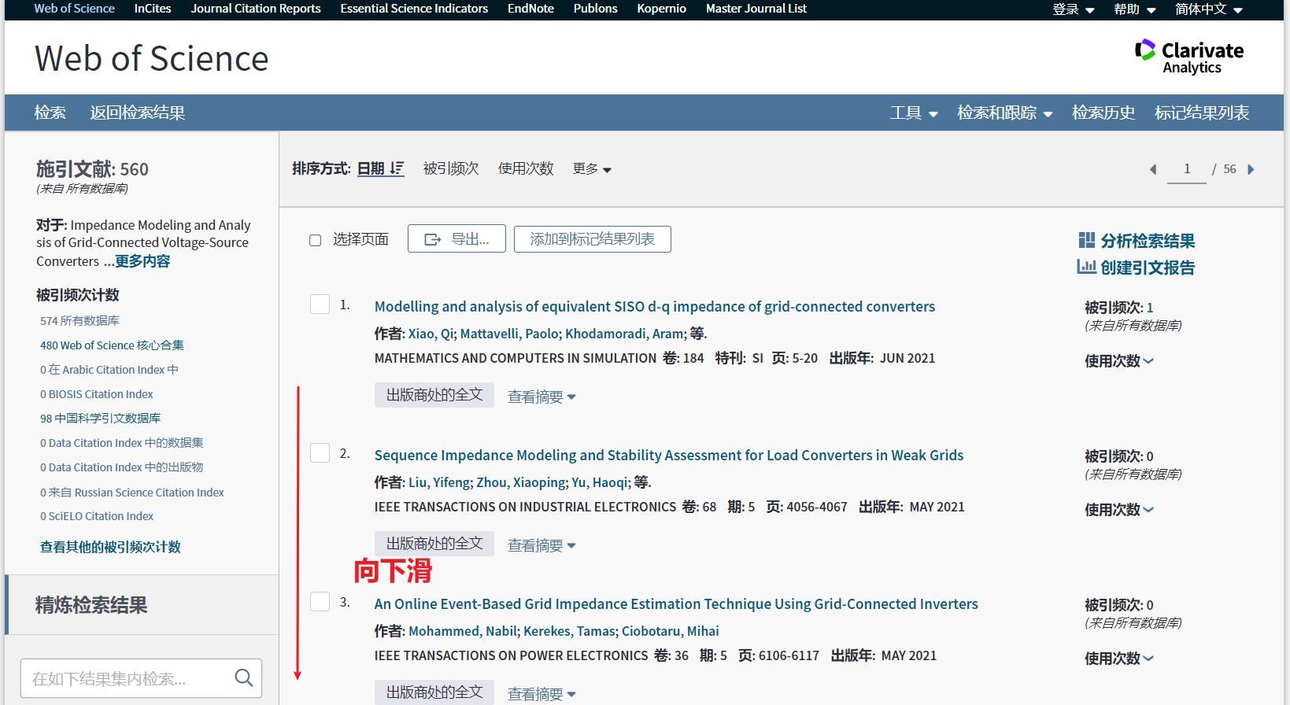Click 出版商处的全文 for result 3

pyautogui.click(x=434, y=692)
